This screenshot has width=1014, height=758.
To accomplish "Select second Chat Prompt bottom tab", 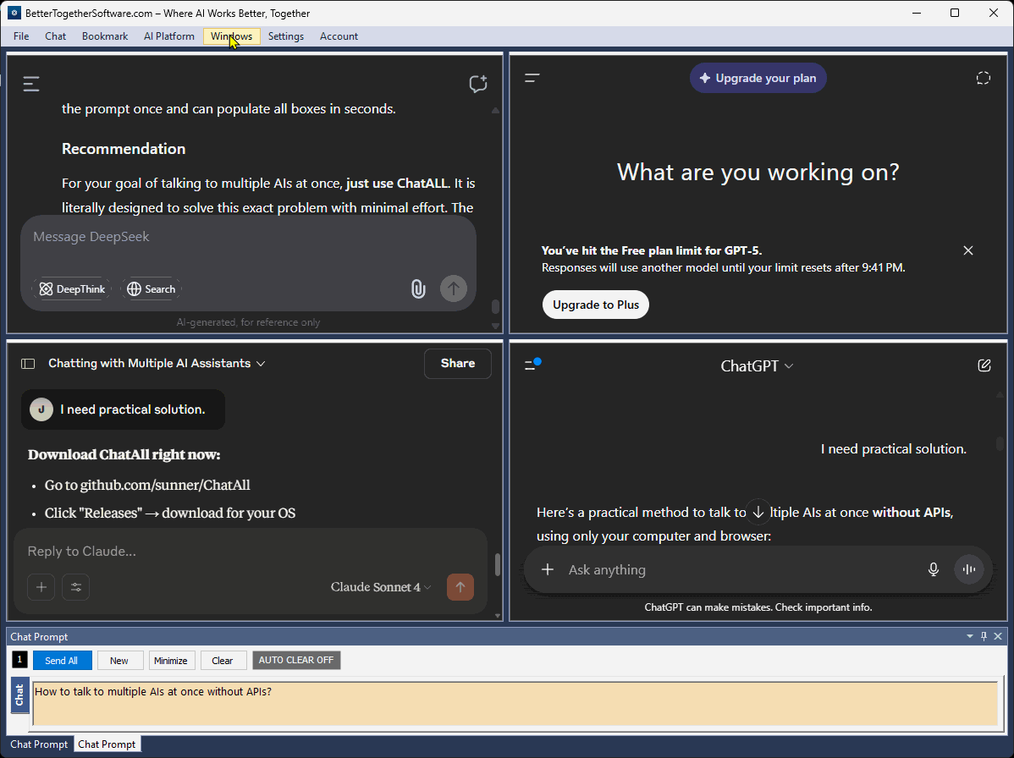I will [107, 744].
